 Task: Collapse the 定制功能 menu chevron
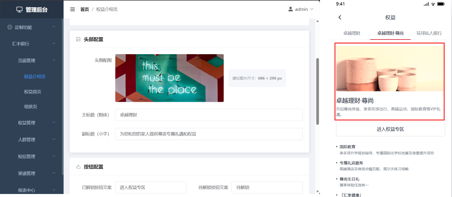pyautogui.click(x=54, y=27)
